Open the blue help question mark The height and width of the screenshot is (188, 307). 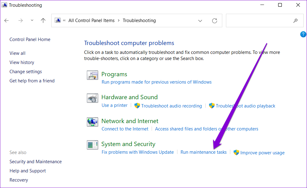pyautogui.click(x=303, y=34)
